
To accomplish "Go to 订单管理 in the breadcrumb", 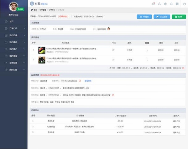I will pyautogui.click(x=43, y=10).
